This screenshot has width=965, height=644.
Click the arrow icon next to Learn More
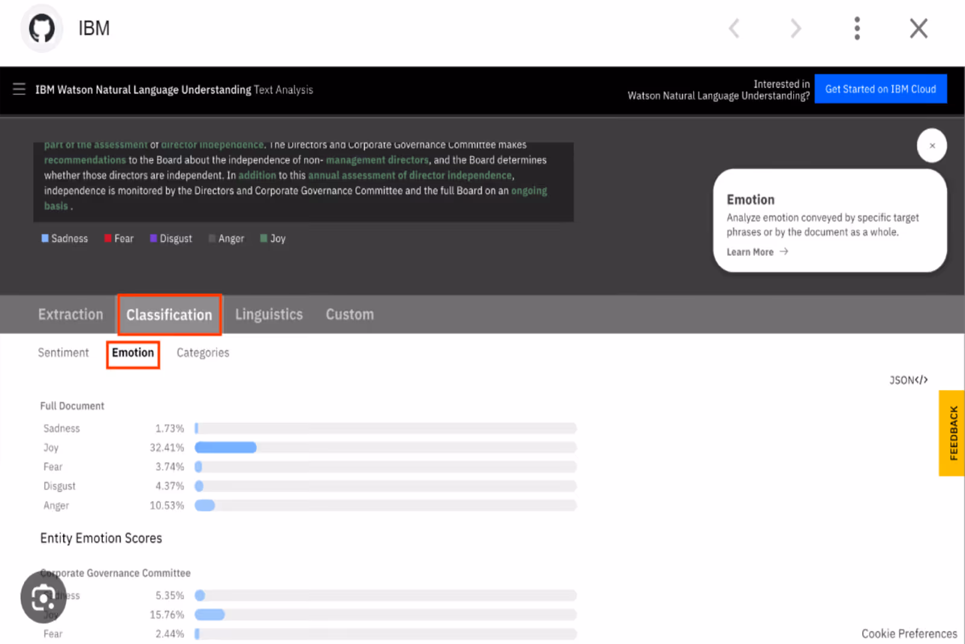pyautogui.click(x=783, y=252)
